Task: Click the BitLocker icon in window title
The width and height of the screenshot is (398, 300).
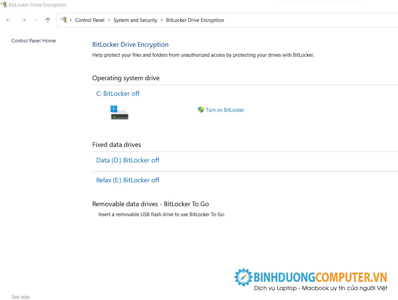Action: (4, 5)
